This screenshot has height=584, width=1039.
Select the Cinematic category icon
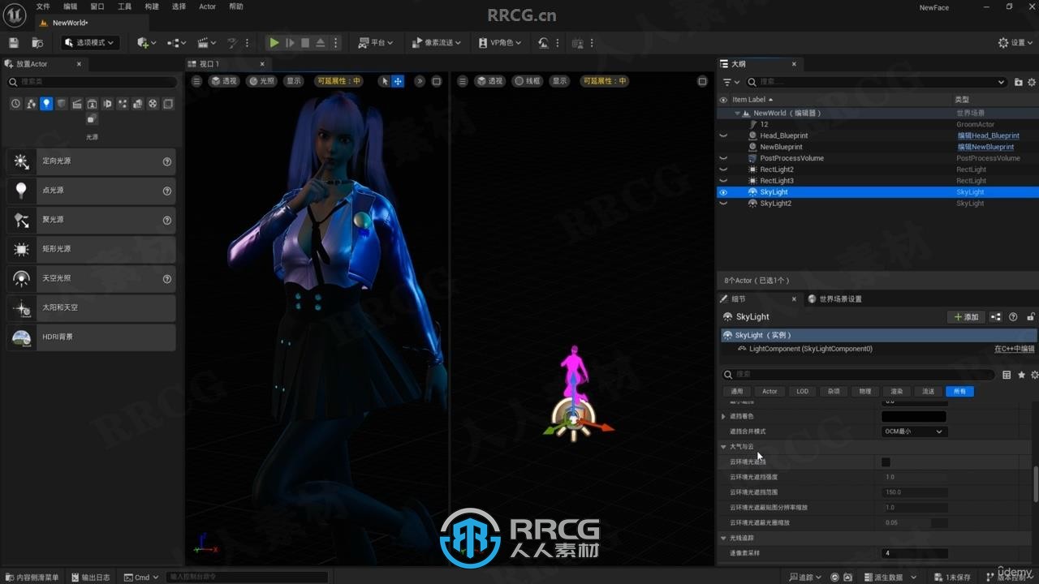pyautogui.click(x=77, y=104)
